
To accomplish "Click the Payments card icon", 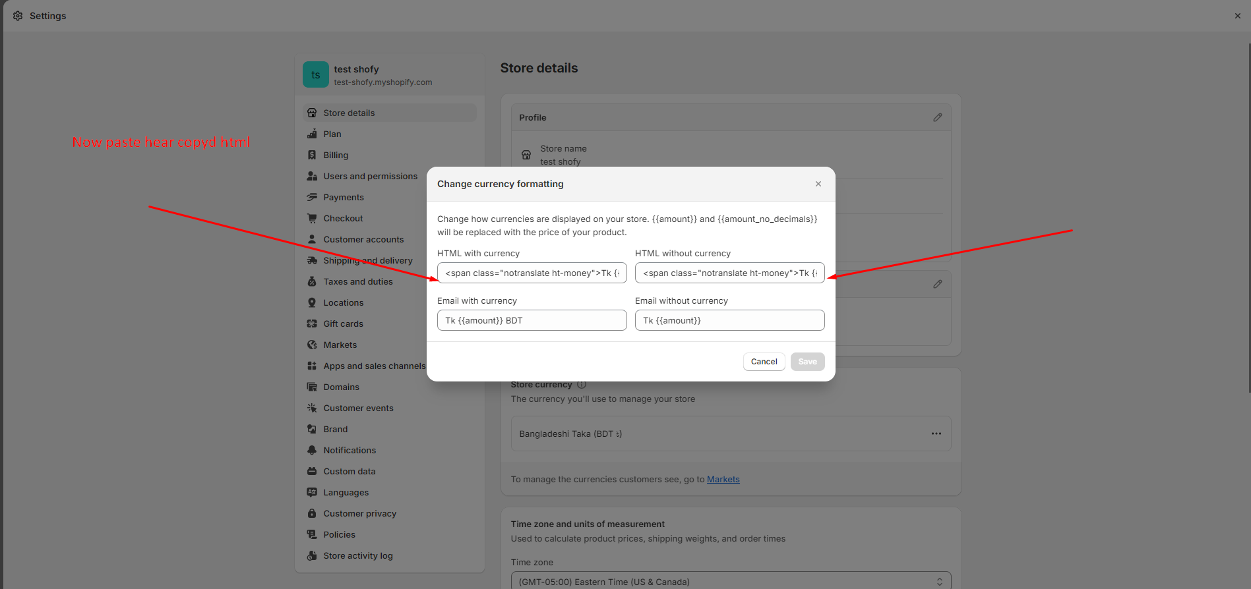I will [x=312, y=197].
